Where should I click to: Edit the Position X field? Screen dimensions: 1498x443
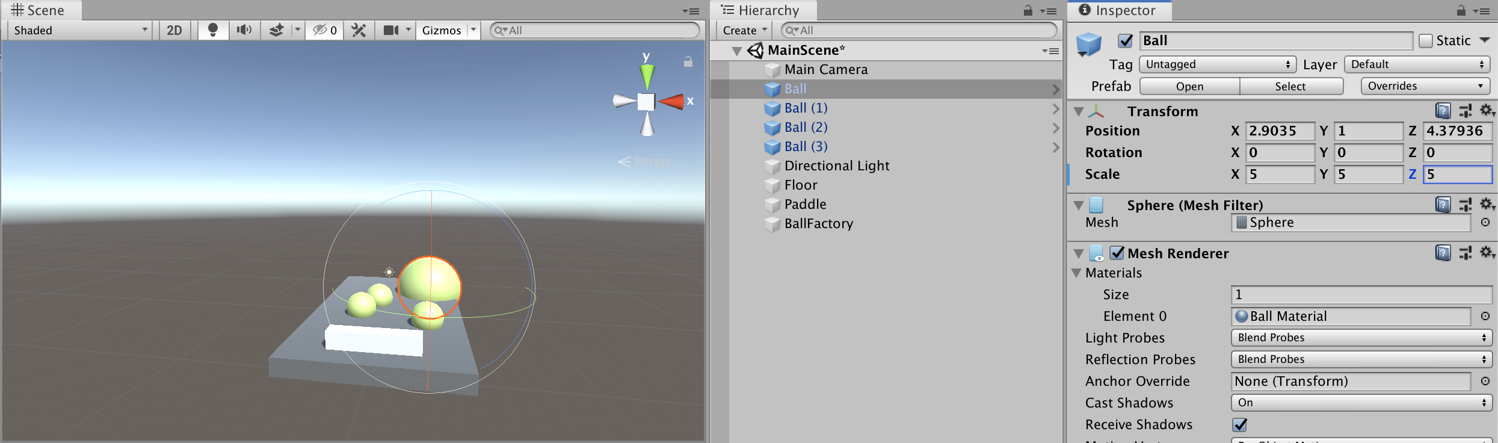pos(1280,131)
